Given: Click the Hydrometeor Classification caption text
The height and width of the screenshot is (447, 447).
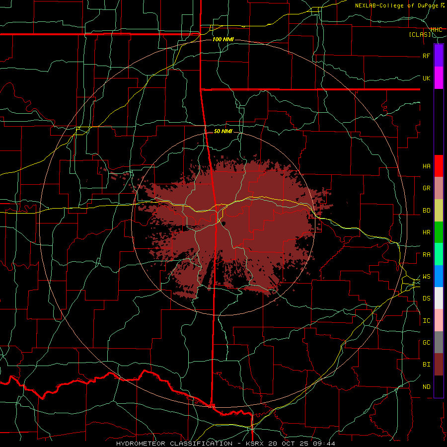Looking at the screenshot, I should tap(174, 444).
